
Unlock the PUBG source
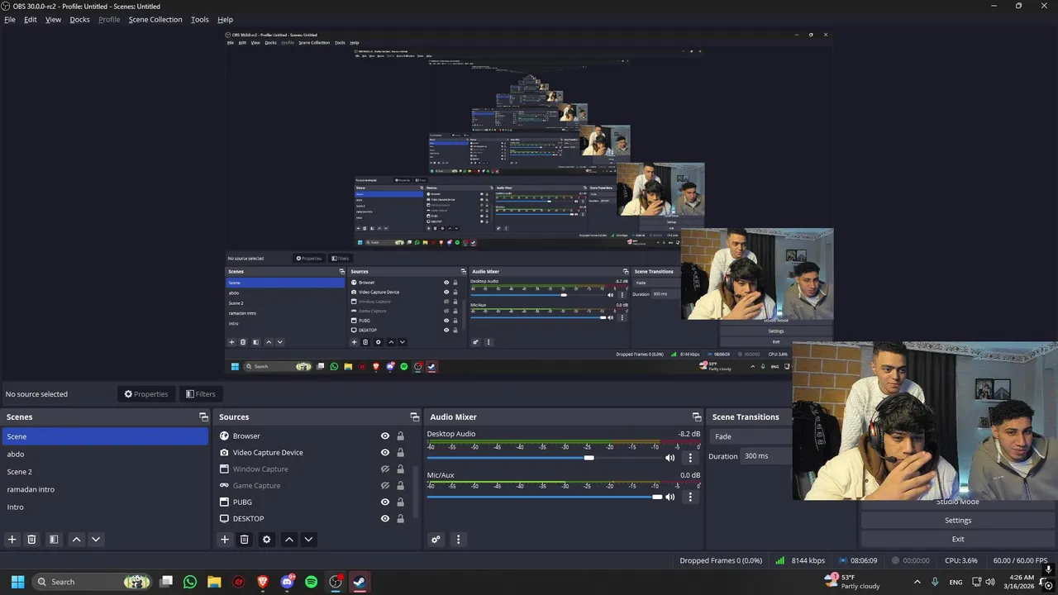point(401,502)
